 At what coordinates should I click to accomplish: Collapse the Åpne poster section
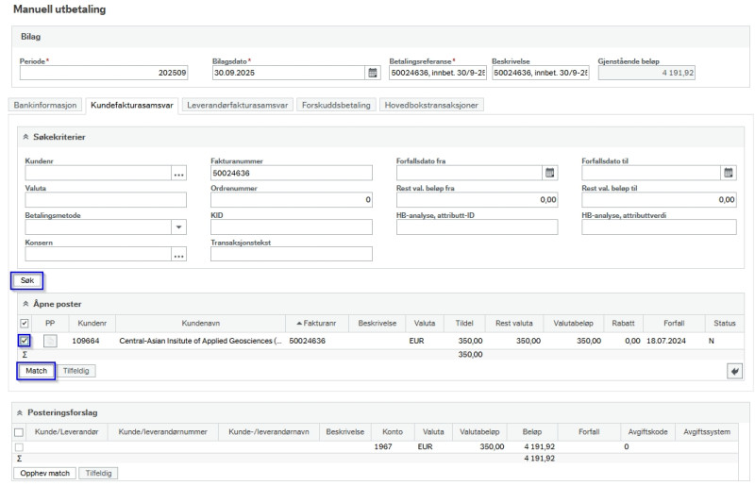tap(25, 304)
